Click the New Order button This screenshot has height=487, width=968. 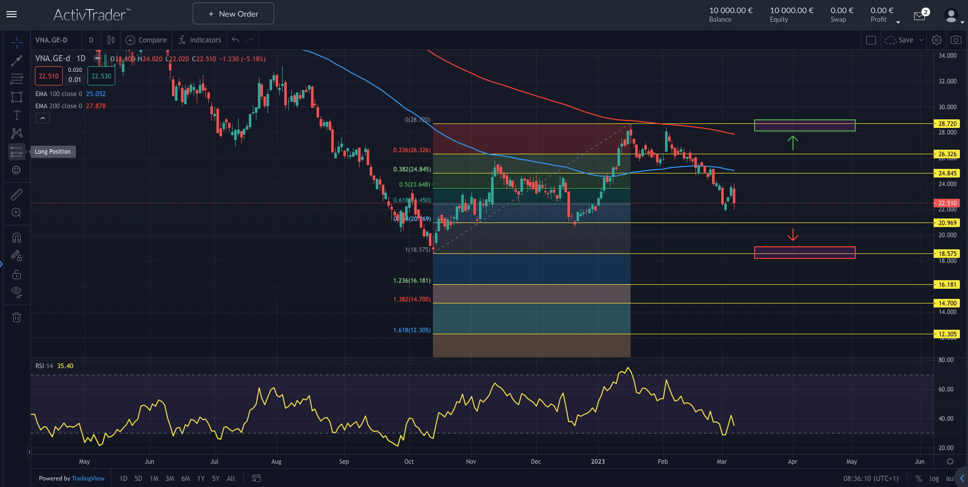pos(233,14)
